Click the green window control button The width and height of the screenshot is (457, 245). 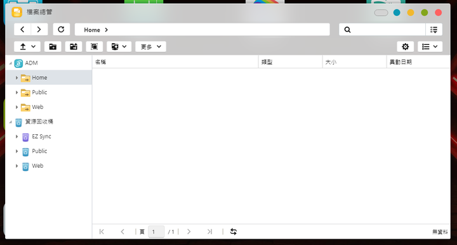click(x=425, y=13)
